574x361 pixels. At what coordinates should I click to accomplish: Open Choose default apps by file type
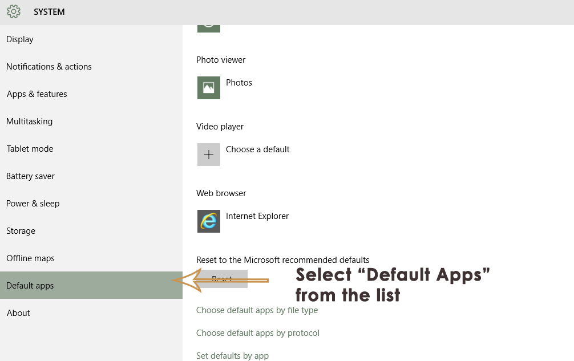[256, 310]
